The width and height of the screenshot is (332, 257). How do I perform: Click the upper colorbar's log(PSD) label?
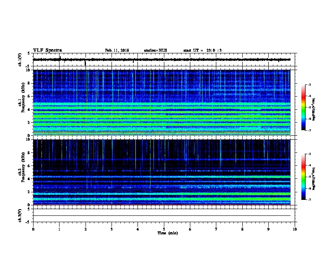314,110
